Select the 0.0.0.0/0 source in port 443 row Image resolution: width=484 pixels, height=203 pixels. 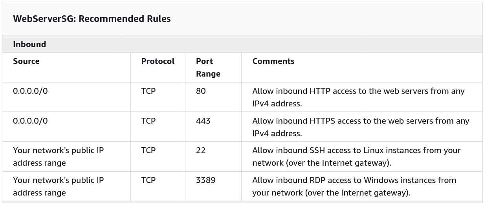[x=30, y=121]
